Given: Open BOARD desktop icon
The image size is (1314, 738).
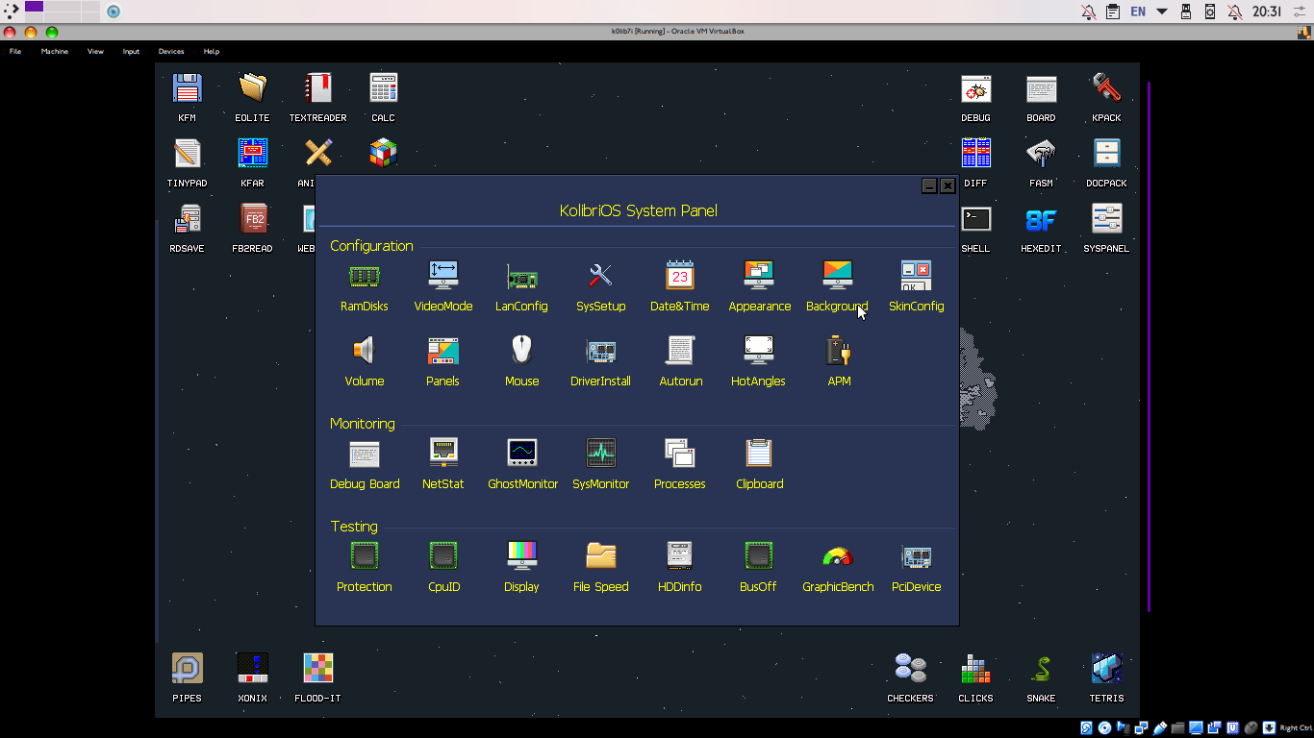Looking at the screenshot, I should (1041, 88).
